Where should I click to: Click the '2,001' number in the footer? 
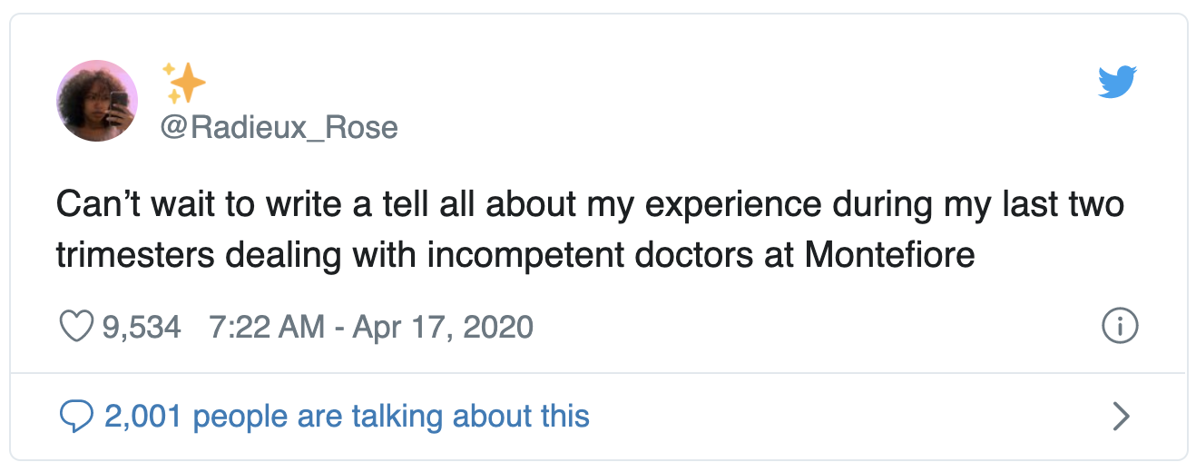143,417
